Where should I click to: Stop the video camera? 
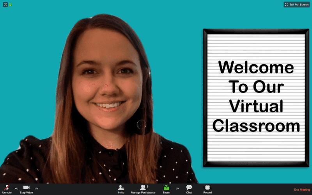[26, 188]
